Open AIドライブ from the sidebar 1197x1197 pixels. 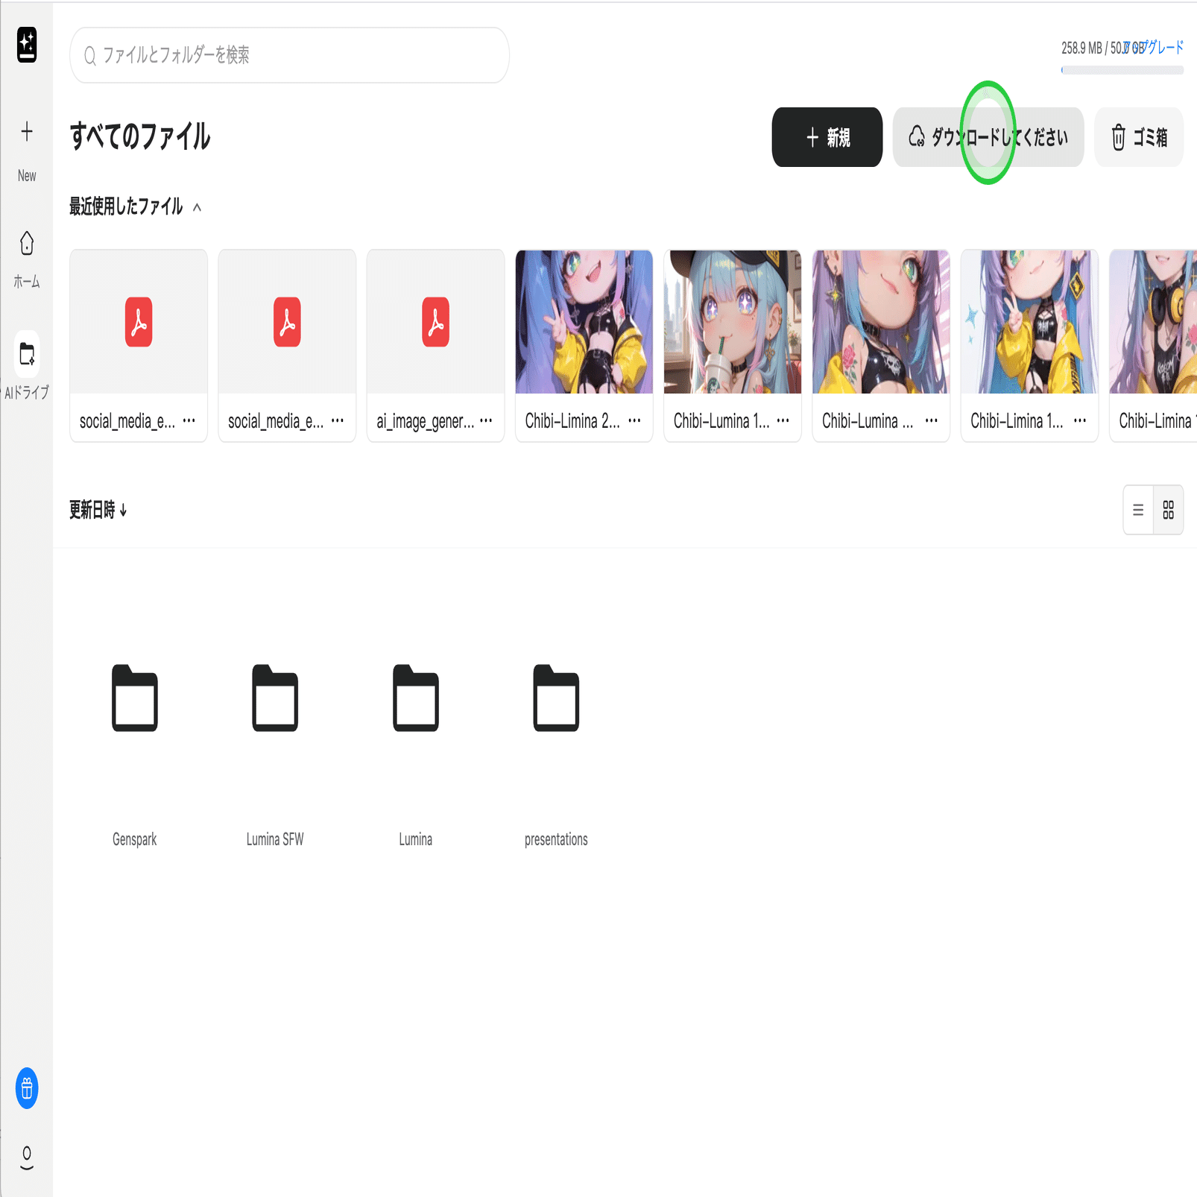27,366
